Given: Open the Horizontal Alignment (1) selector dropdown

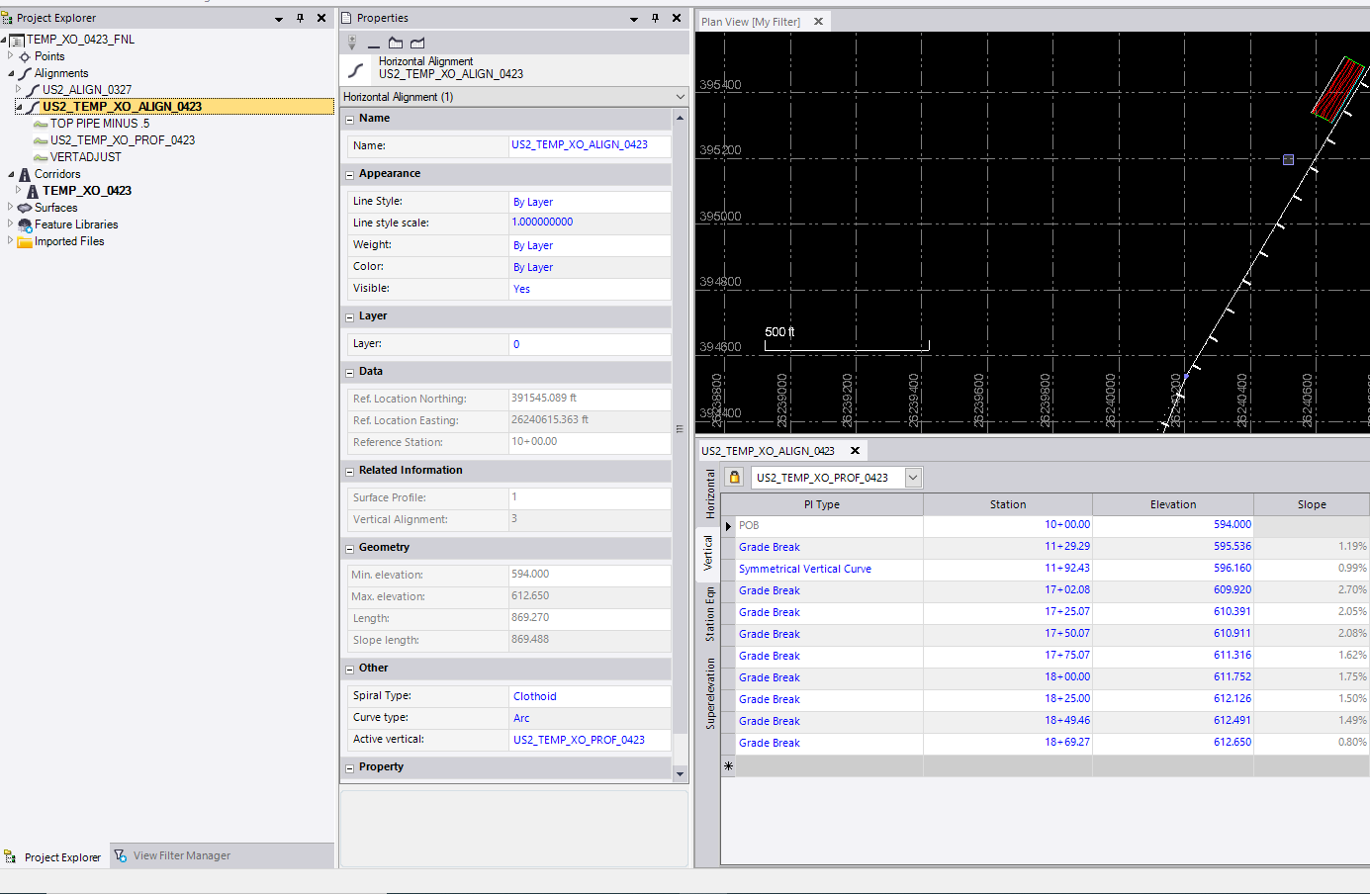Looking at the screenshot, I should click(680, 97).
